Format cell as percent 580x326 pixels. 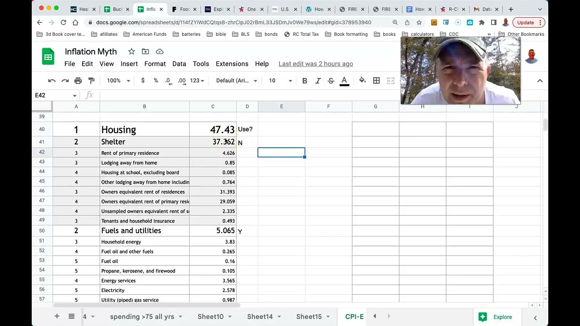156,81
